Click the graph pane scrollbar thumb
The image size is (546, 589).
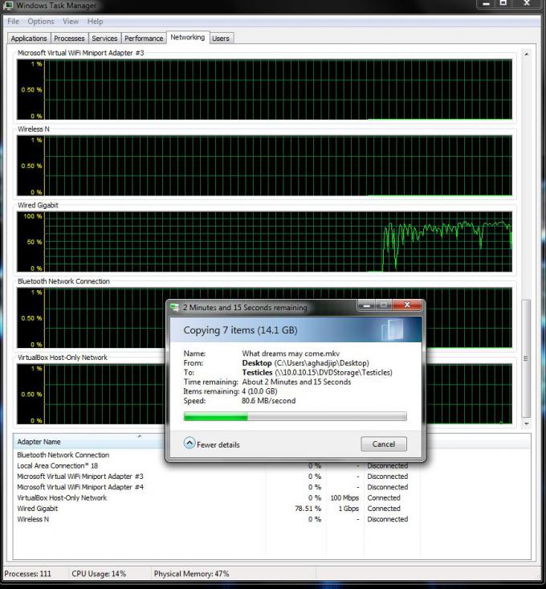pyautogui.click(x=526, y=358)
